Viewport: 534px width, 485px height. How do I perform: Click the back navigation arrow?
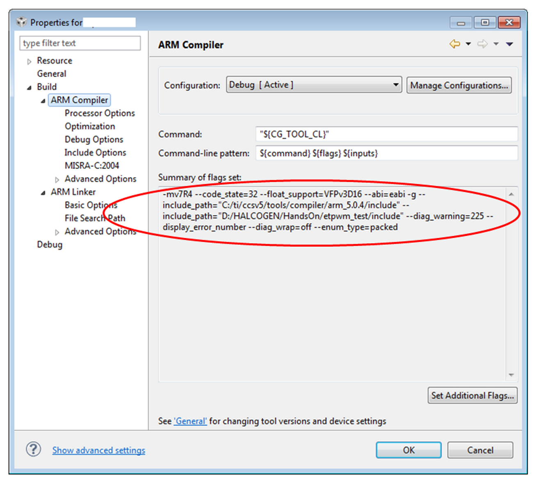click(x=454, y=43)
